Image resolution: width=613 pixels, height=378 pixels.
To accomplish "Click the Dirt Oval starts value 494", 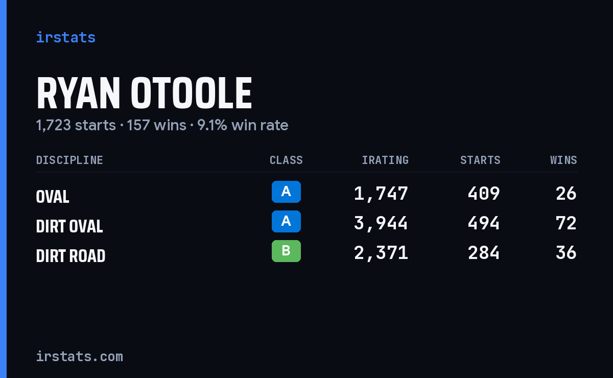I will pos(484,223).
